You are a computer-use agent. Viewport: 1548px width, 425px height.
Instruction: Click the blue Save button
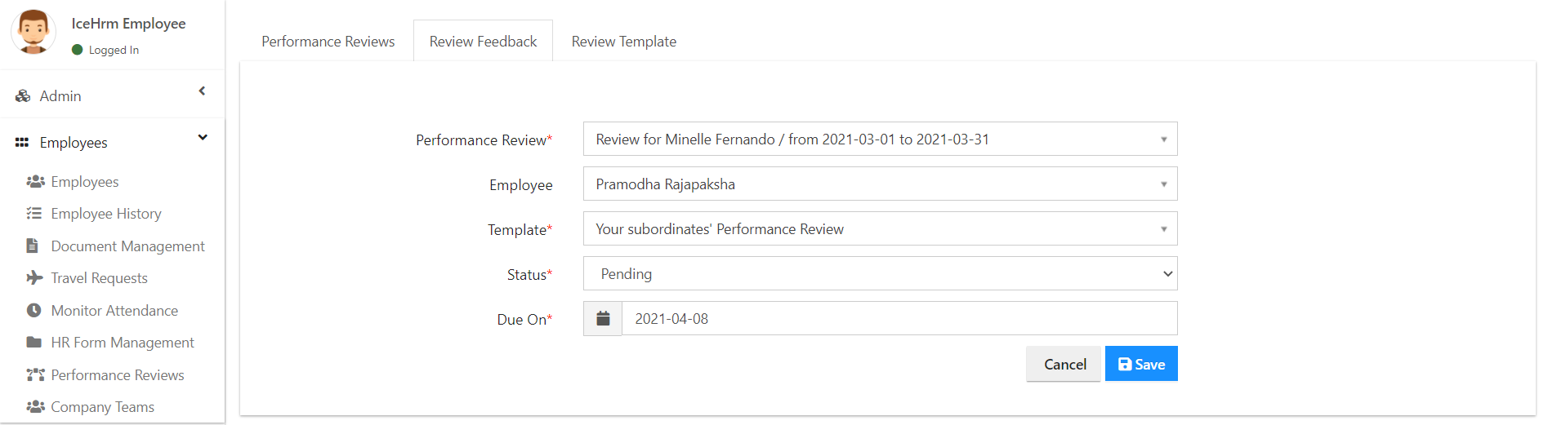(1141, 364)
